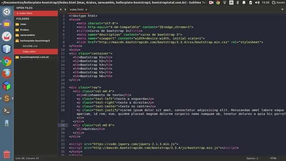Viewport: 286px width, 161px height.
Task: Click the texto a esquerda paragraph
Action: (x=115, y=99)
